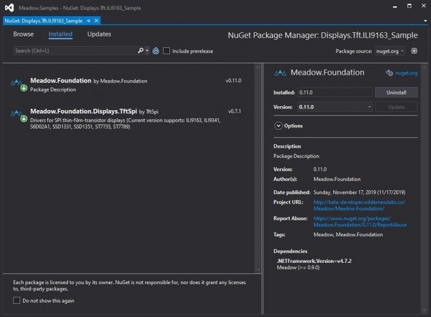Check the Do not show this again box
This screenshot has height=317, width=431.
[17, 300]
